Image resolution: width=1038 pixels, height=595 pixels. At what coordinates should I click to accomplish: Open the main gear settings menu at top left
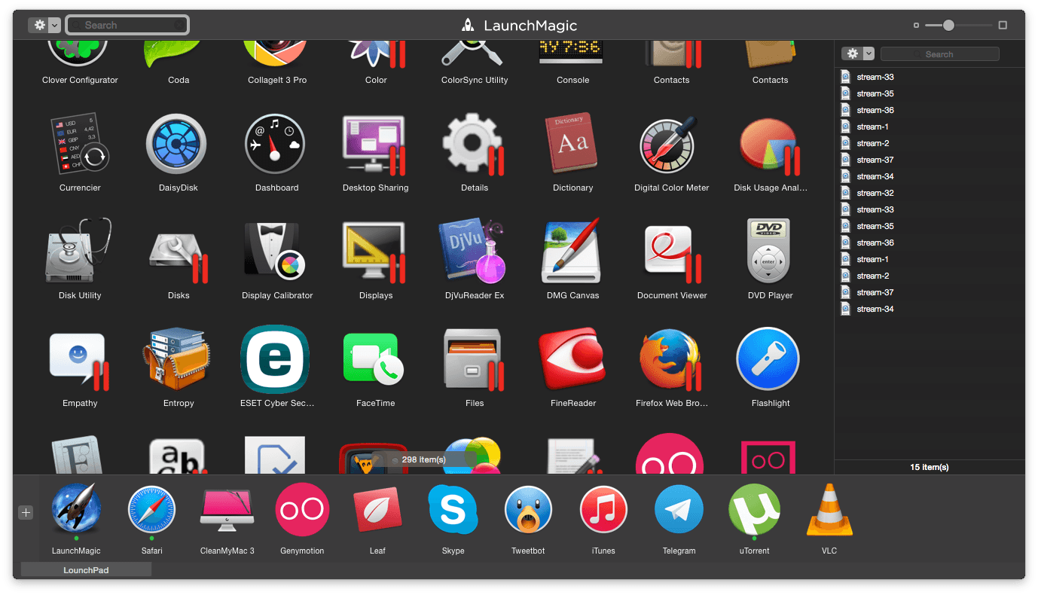click(x=39, y=25)
